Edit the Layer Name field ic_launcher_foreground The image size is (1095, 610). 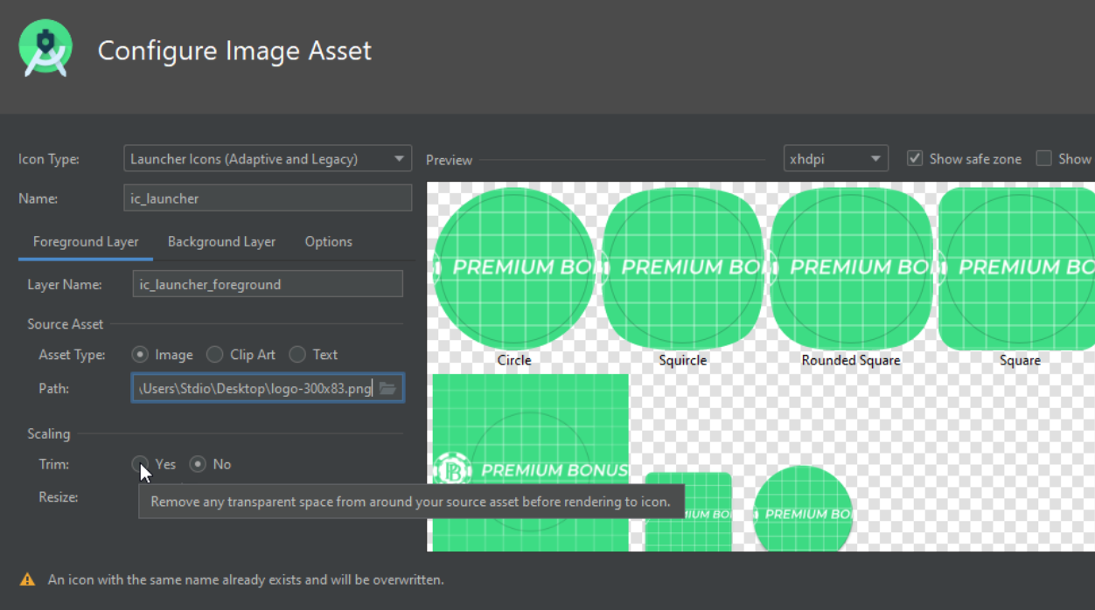268,284
